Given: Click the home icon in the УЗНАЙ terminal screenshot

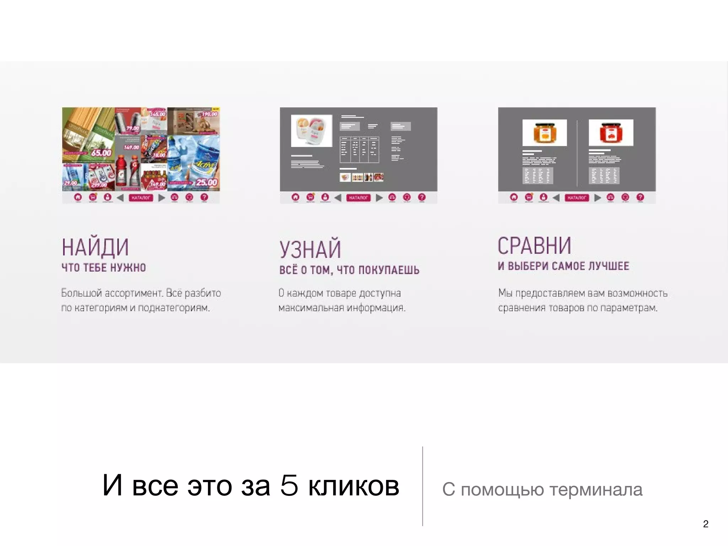Looking at the screenshot, I should tap(295, 197).
